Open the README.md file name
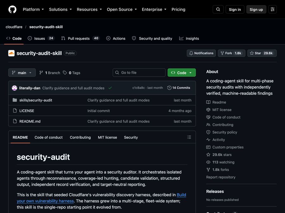285x213 pixels. point(30,121)
